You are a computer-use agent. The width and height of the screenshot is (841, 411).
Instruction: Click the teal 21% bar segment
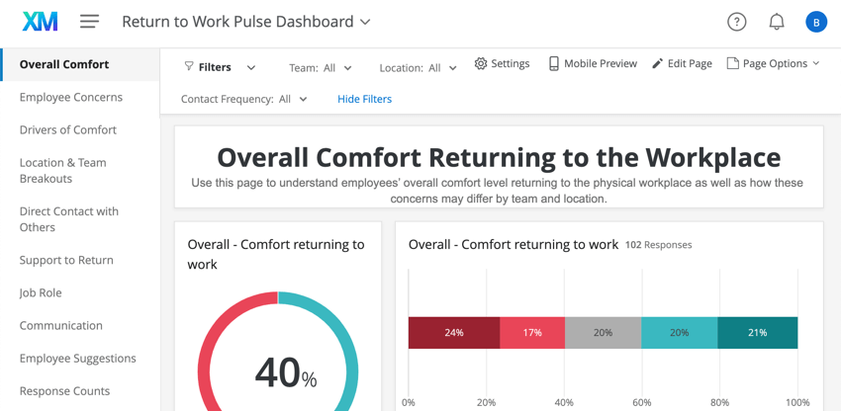[757, 333]
